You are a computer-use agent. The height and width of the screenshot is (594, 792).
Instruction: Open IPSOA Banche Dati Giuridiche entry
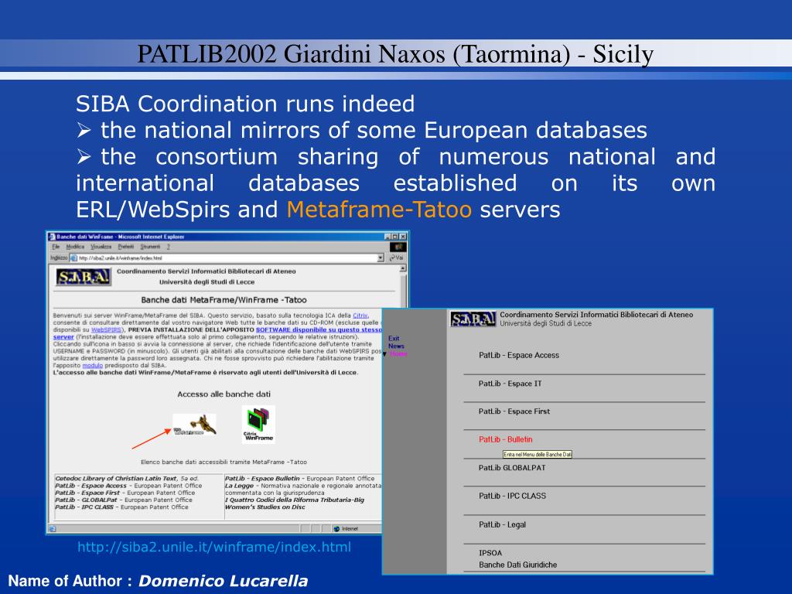[517, 558]
